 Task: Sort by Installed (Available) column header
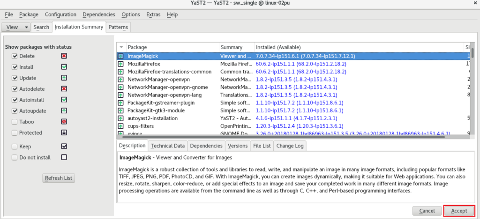pos(359,47)
